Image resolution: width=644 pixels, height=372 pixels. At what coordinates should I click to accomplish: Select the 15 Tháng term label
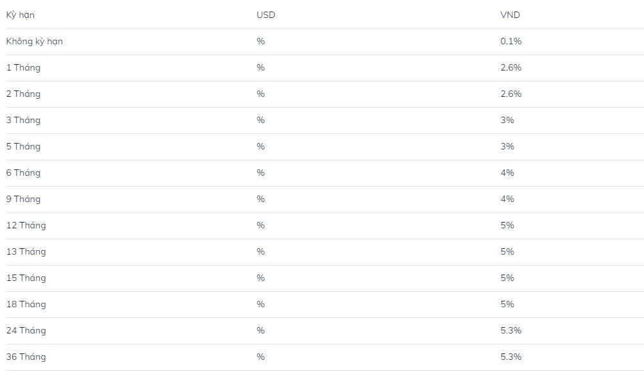26,278
